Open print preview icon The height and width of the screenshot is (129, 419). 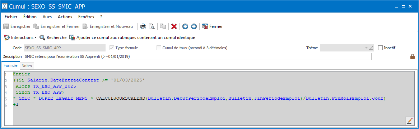point(152,26)
